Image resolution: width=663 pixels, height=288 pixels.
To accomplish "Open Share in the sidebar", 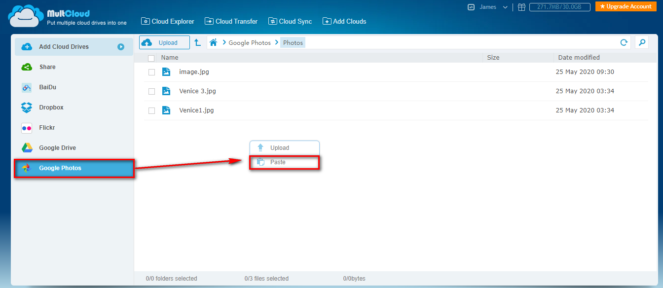I will point(74,67).
